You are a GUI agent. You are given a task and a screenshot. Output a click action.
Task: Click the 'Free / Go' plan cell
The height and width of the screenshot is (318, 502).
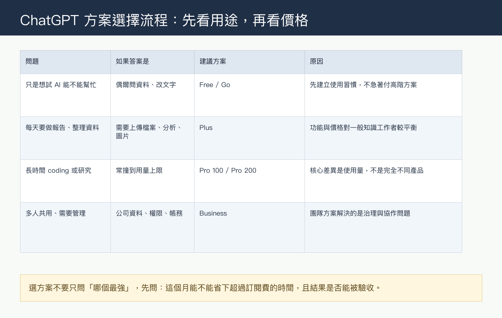[x=249, y=95]
